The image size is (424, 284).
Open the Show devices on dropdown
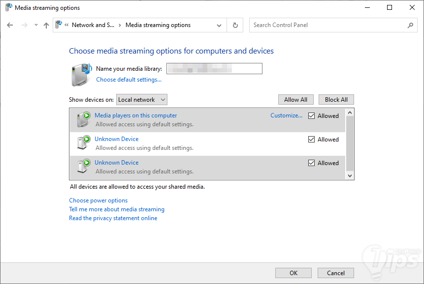click(x=142, y=100)
